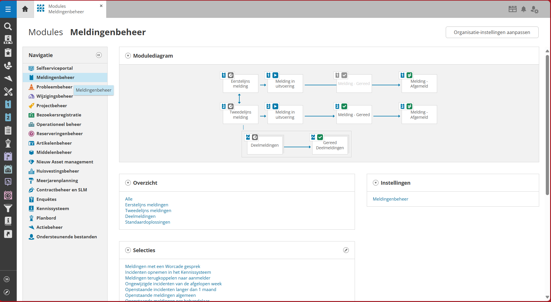551x302 pixels.
Task: Open the Tweedelijns meldingen link
Action: (x=148, y=210)
